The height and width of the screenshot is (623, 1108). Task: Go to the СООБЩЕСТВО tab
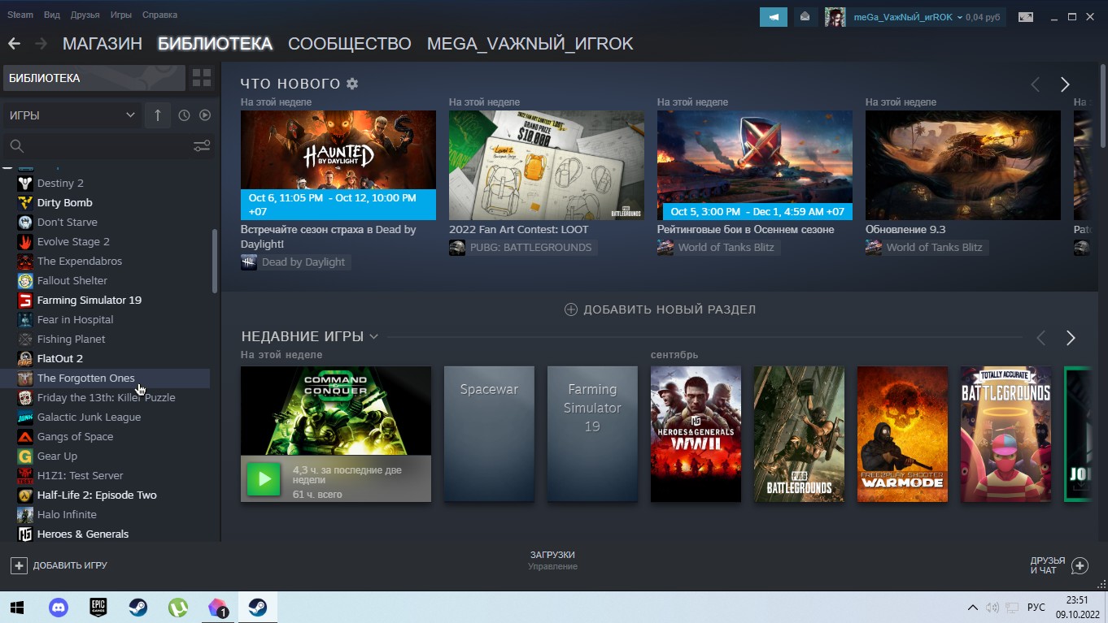tap(349, 44)
